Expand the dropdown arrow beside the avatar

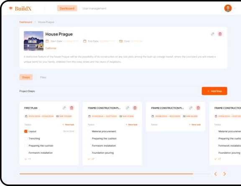[x=235, y=8]
